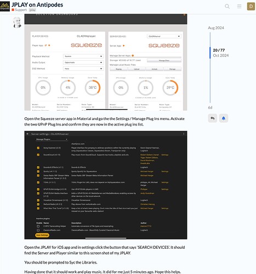This screenshot has height=274, width=256.
Task: View the post author's avatar
Action: [x=17, y=22]
